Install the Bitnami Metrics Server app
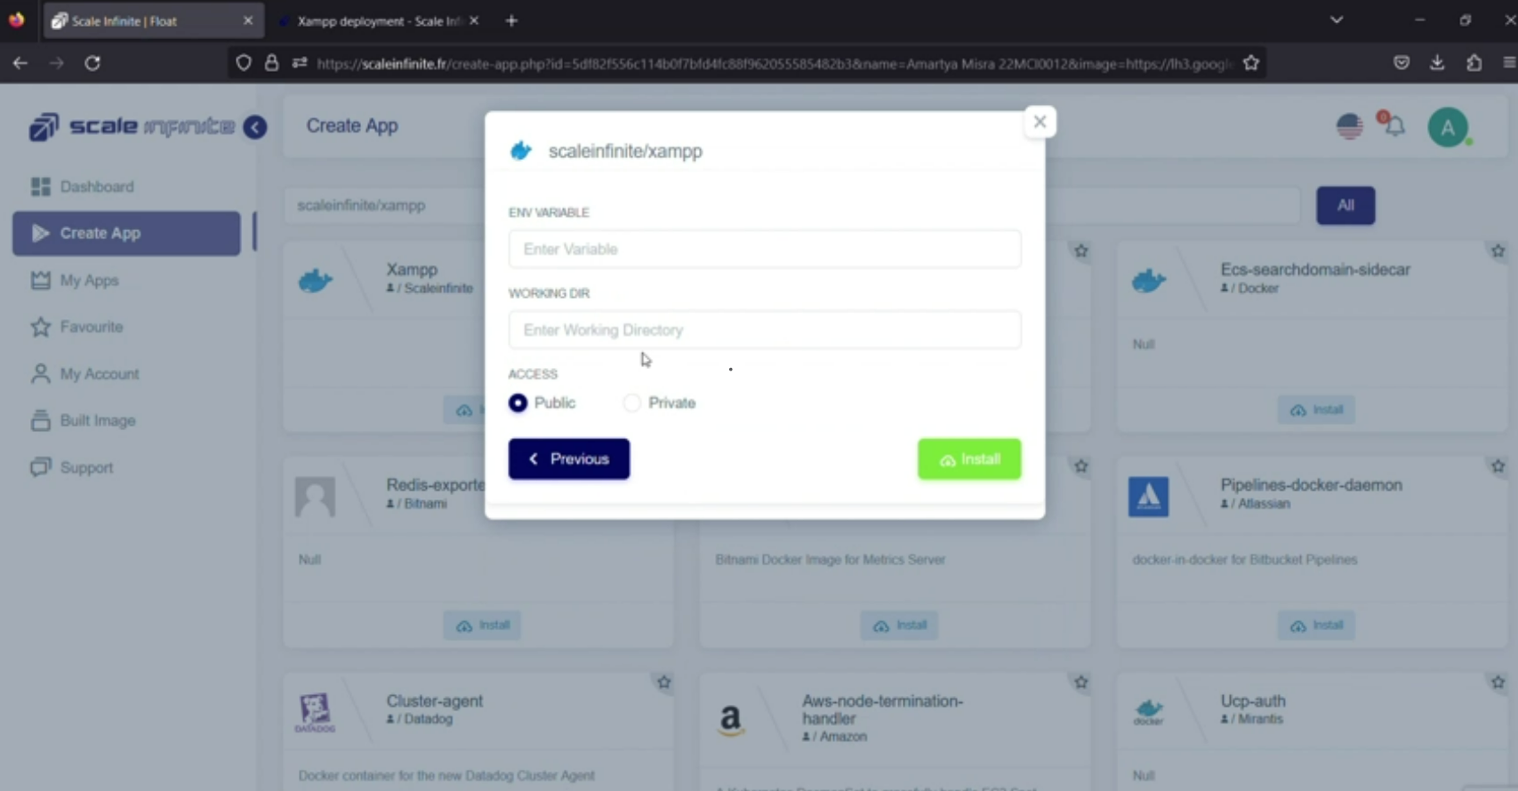 899,626
